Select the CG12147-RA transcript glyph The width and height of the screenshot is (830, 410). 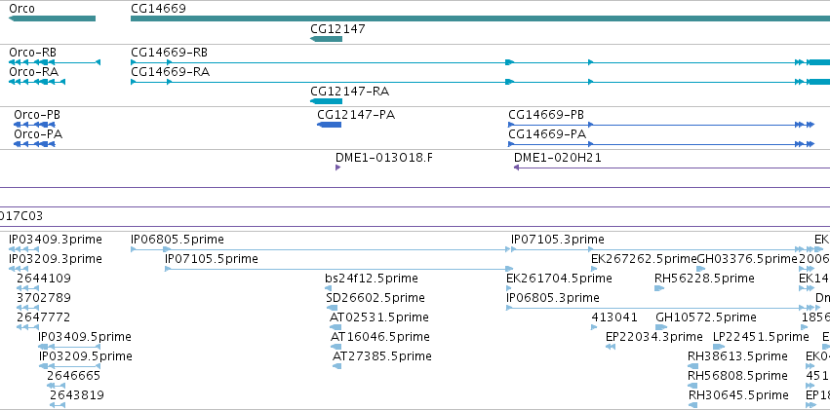pos(326,101)
